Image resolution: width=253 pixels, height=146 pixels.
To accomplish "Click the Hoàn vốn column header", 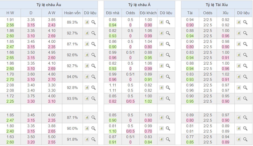I will pyautogui.click(x=72, y=13).
